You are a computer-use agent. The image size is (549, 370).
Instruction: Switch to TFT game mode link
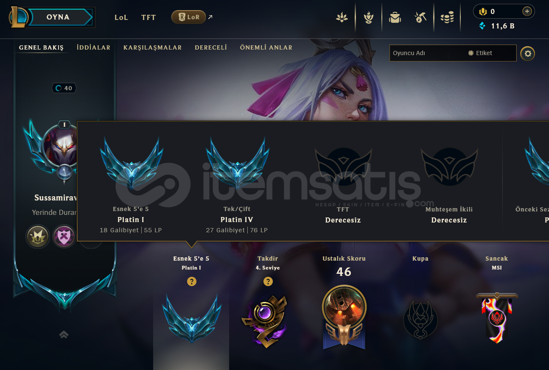pyautogui.click(x=148, y=17)
